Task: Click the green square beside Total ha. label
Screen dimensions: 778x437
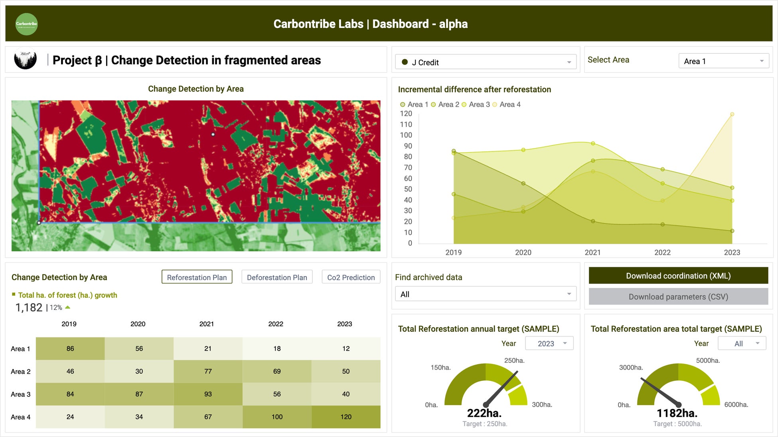Action: click(14, 294)
